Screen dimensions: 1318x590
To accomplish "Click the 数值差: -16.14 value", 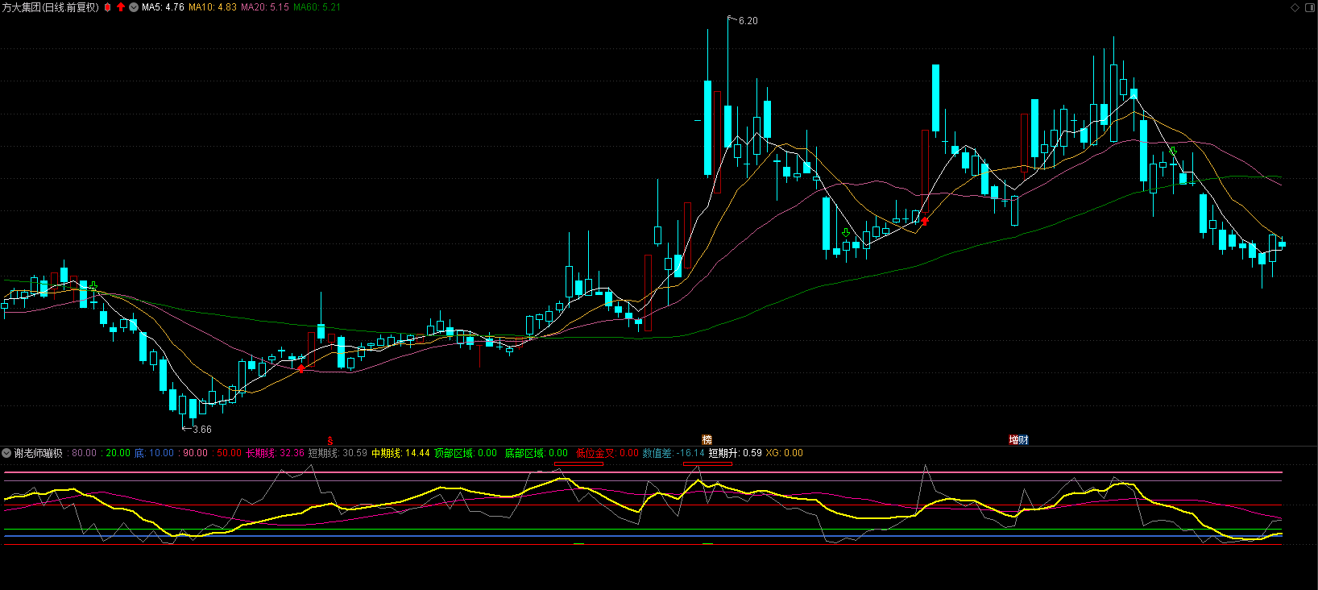I will tap(674, 453).
